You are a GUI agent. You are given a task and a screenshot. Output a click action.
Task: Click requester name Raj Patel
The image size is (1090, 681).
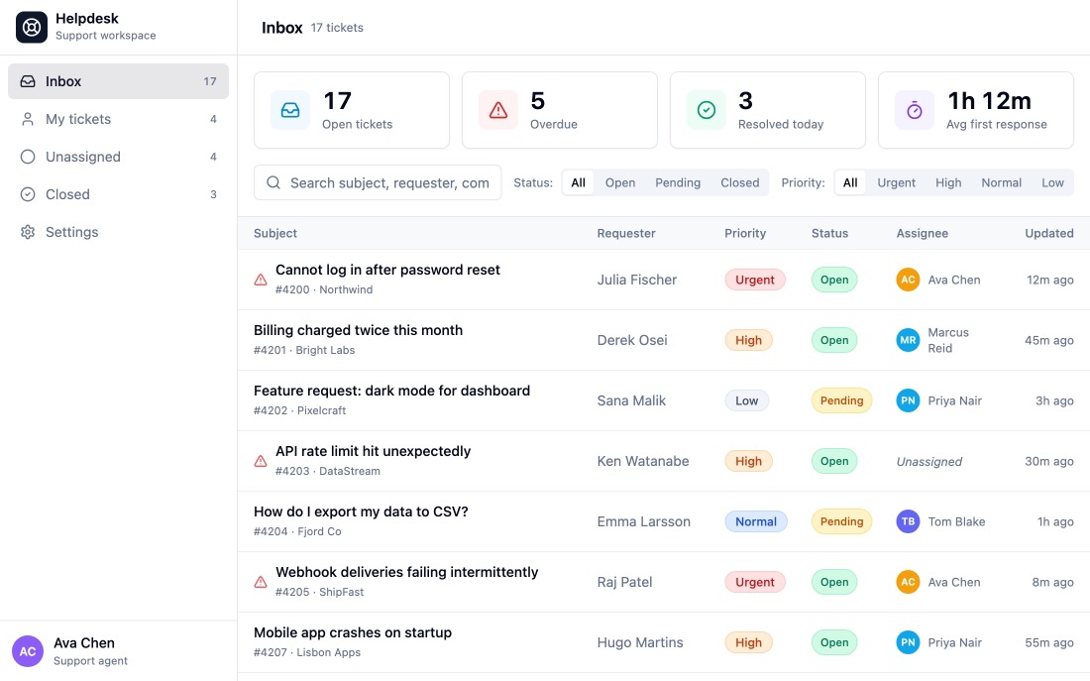[624, 582]
